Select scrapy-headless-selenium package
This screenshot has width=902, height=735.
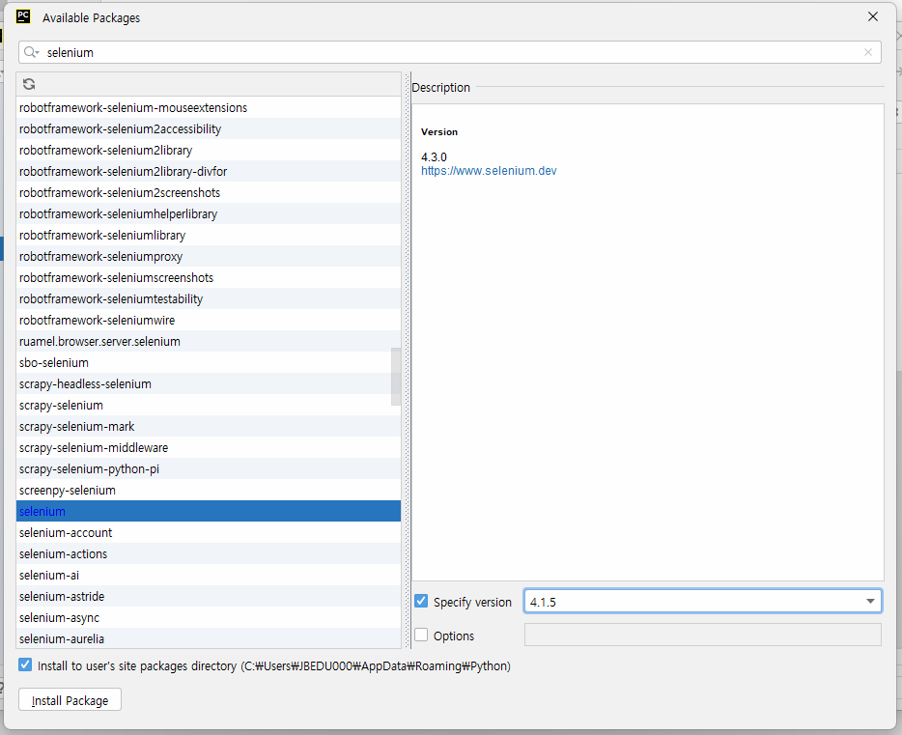pos(209,384)
